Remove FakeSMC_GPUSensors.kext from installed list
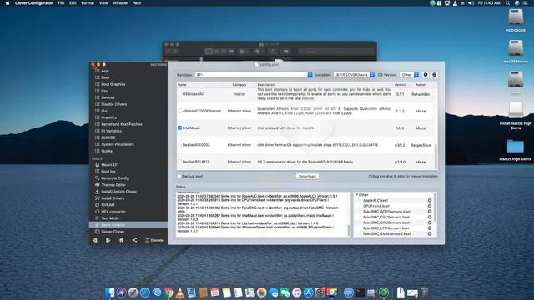This screenshot has height=300, width=534. click(430, 222)
